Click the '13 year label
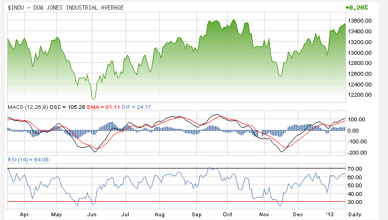This screenshot has height=220, width=388. point(330,215)
